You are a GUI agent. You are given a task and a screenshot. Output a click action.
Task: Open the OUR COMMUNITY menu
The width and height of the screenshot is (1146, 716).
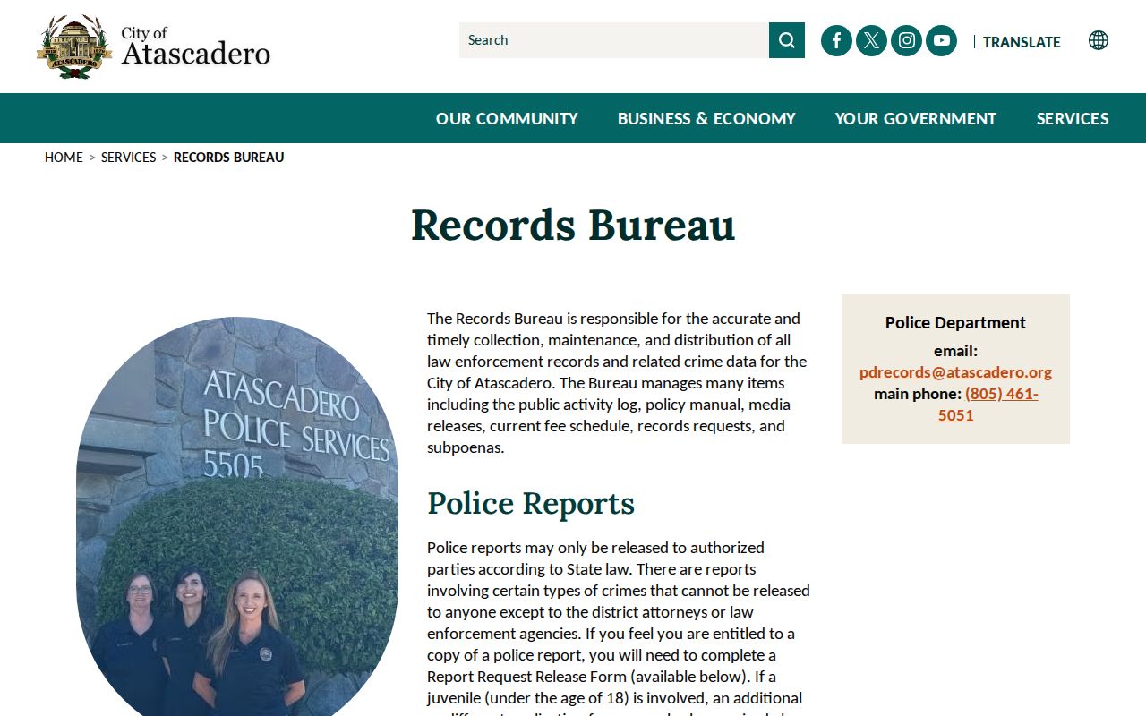507,118
